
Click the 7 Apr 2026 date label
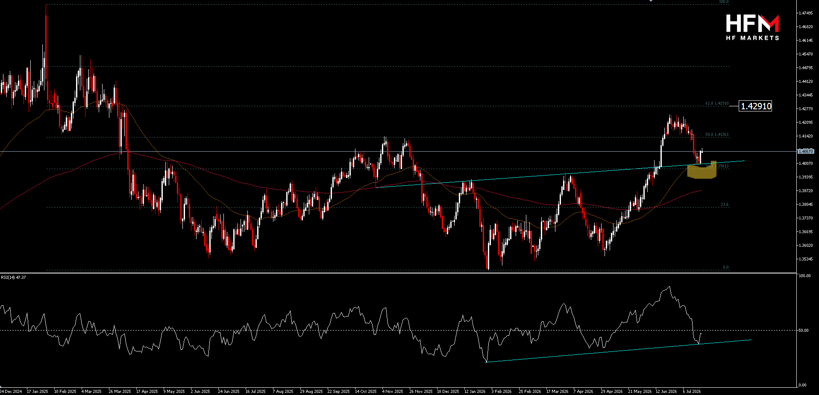(x=583, y=392)
